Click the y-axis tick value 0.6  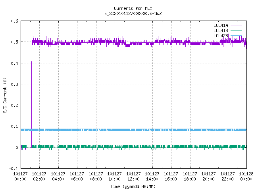[x=14, y=21]
